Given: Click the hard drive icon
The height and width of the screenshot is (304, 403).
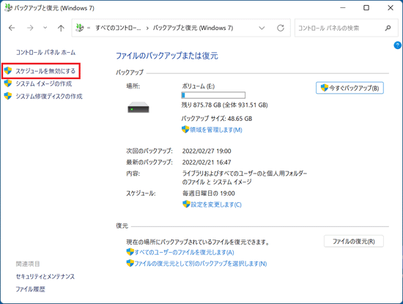Looking at the screenshot, I should (138, 108).
